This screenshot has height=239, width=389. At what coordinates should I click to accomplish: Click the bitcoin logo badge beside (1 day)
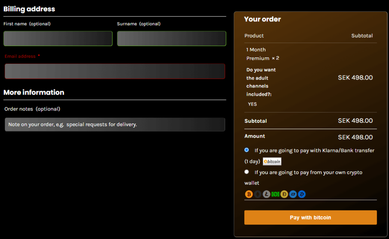coord(272,161)
